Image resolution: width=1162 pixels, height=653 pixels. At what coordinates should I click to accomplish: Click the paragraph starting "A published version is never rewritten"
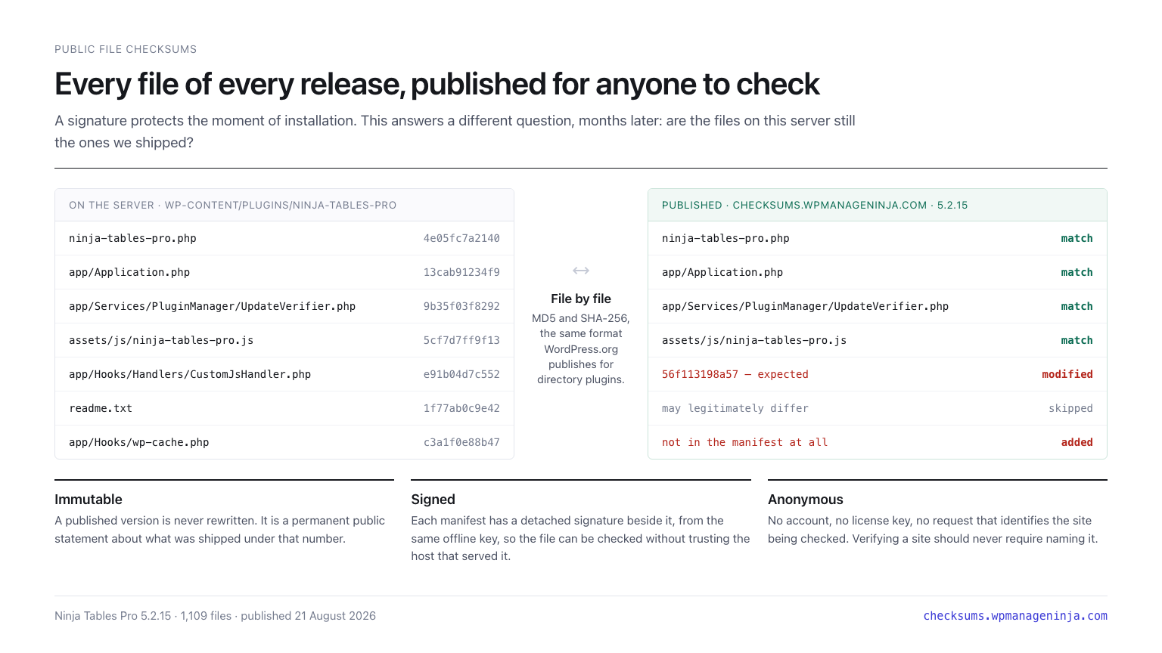[220, 530]
